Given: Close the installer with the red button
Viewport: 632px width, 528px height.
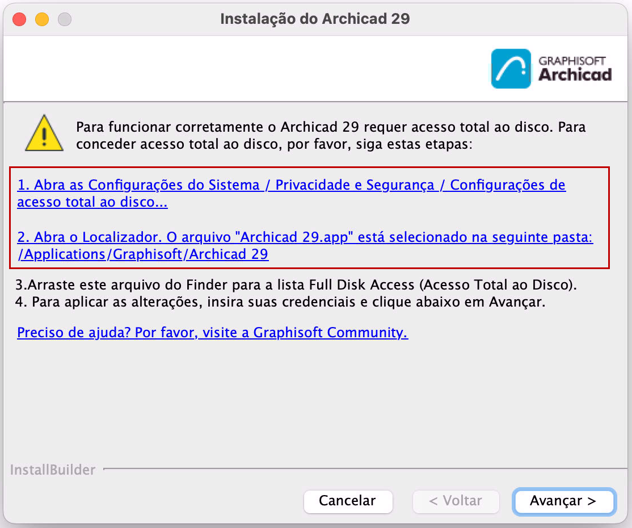Looking at the screenshot, I should pos(19,19).
